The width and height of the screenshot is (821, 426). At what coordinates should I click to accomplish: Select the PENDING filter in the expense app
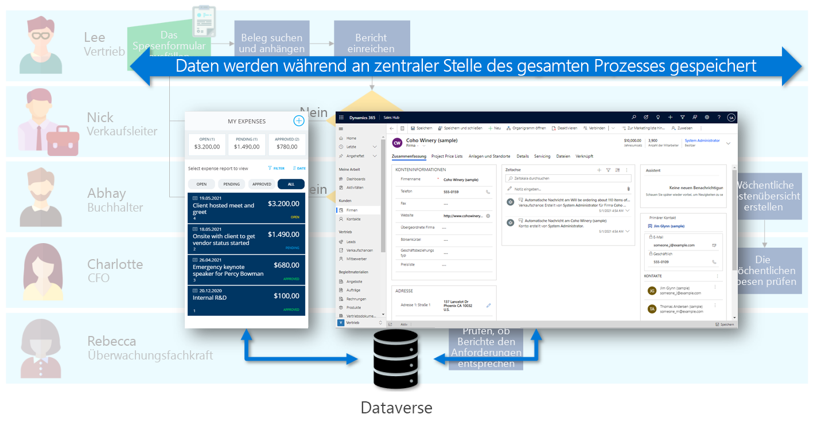pos(231,183)
